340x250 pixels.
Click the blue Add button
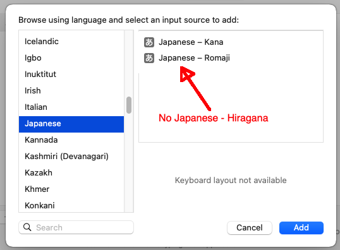301,228
